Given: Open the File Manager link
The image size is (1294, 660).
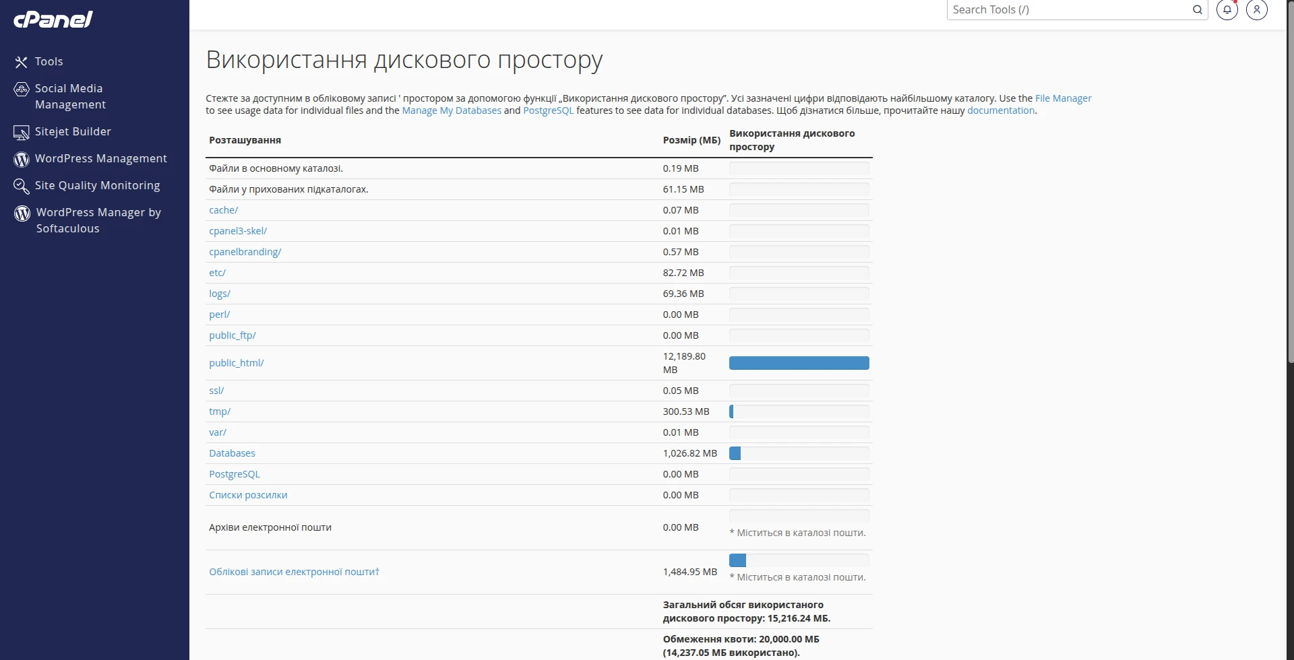Looking at the screenshot, I should (x=1064, y=98).
